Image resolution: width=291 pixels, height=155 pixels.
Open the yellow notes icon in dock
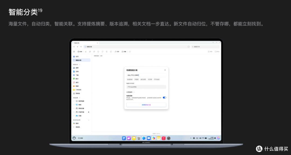click(x=159, y=138)
